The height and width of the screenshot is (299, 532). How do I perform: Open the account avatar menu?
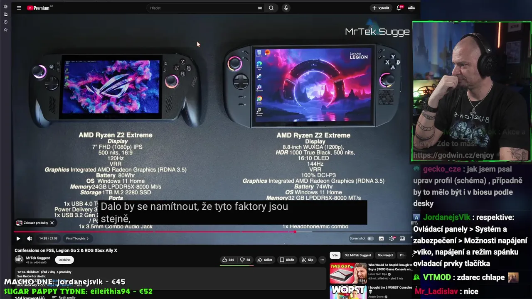point(411,8)
